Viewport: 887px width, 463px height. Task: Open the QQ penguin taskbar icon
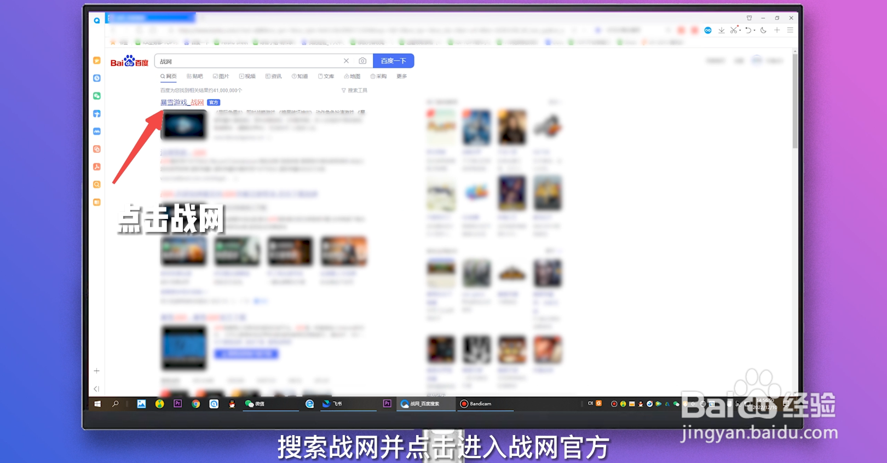coord(232,404)
